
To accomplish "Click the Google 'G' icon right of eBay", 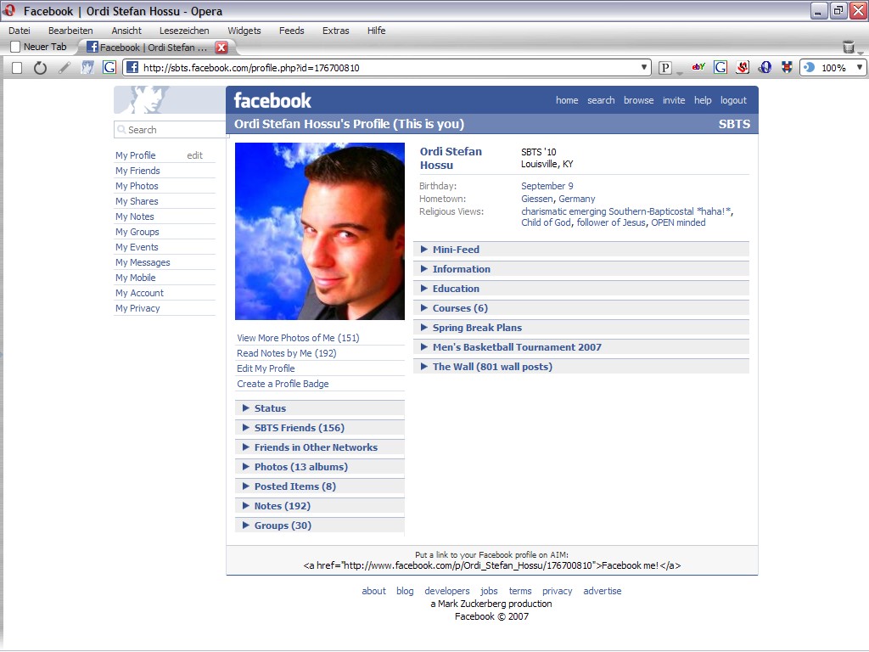I will 720,68.
